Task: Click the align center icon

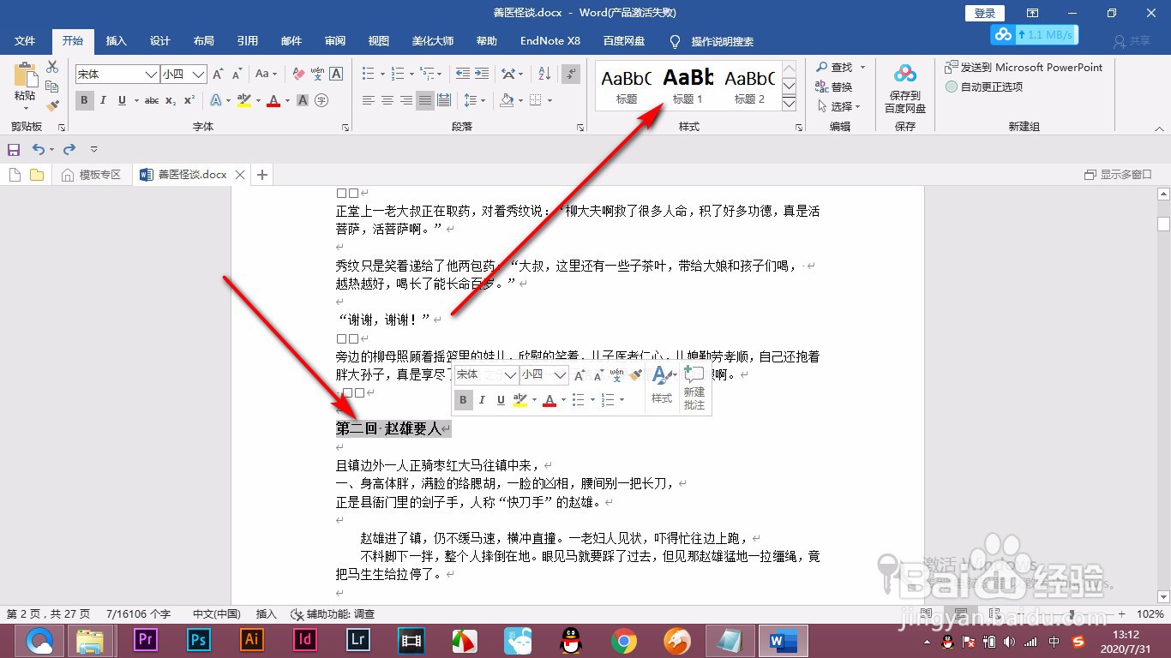Action: tap(387, 100)
